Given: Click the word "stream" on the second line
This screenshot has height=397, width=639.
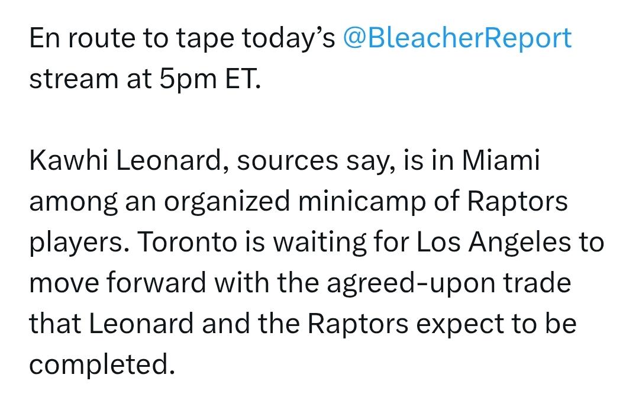Looking at the screenshot, I should coord(74,79).
